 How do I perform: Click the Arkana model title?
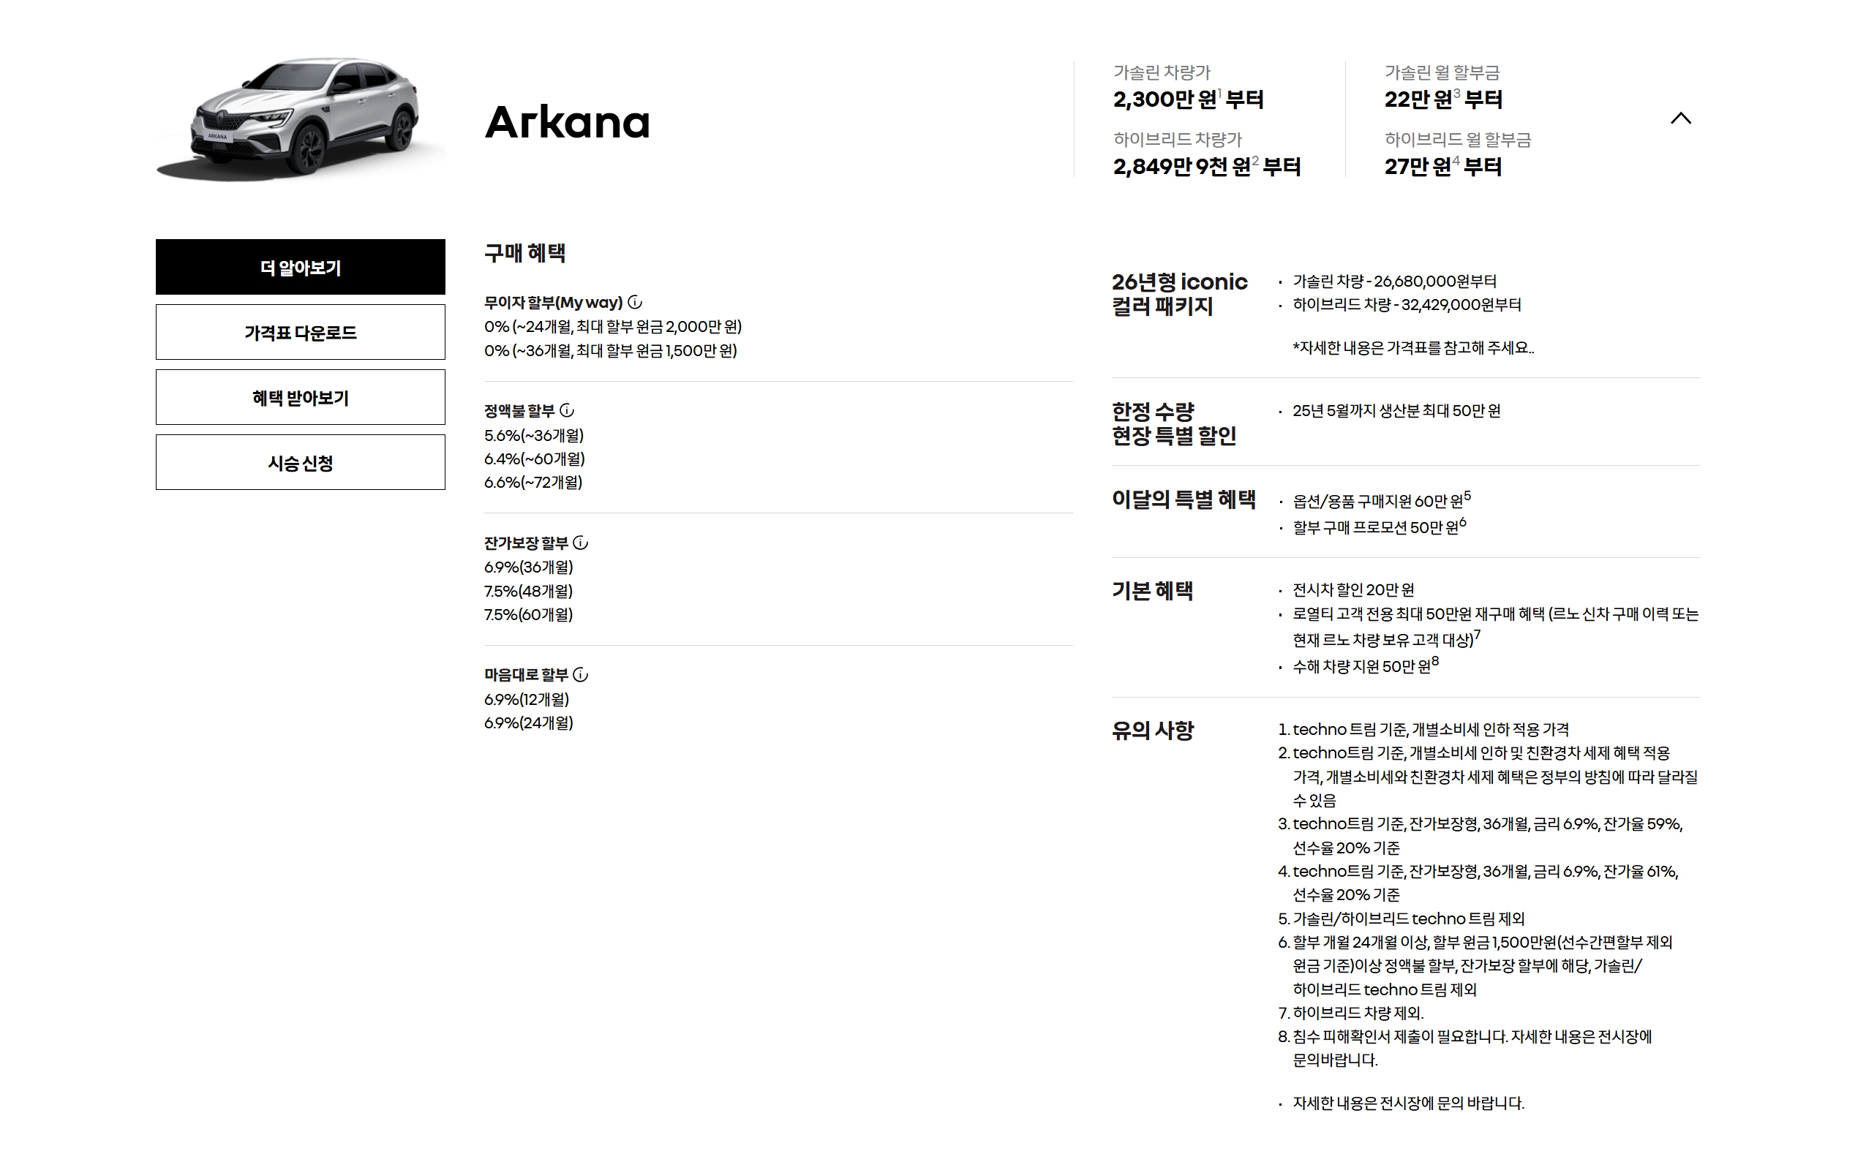click(x=567, y=122)
